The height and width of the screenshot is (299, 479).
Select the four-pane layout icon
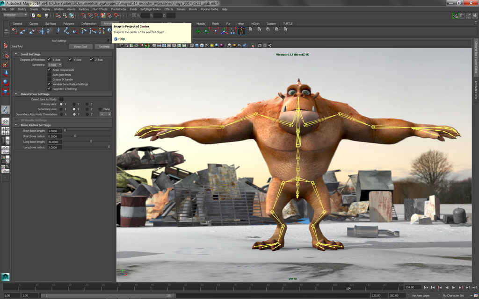pos(6,131)
